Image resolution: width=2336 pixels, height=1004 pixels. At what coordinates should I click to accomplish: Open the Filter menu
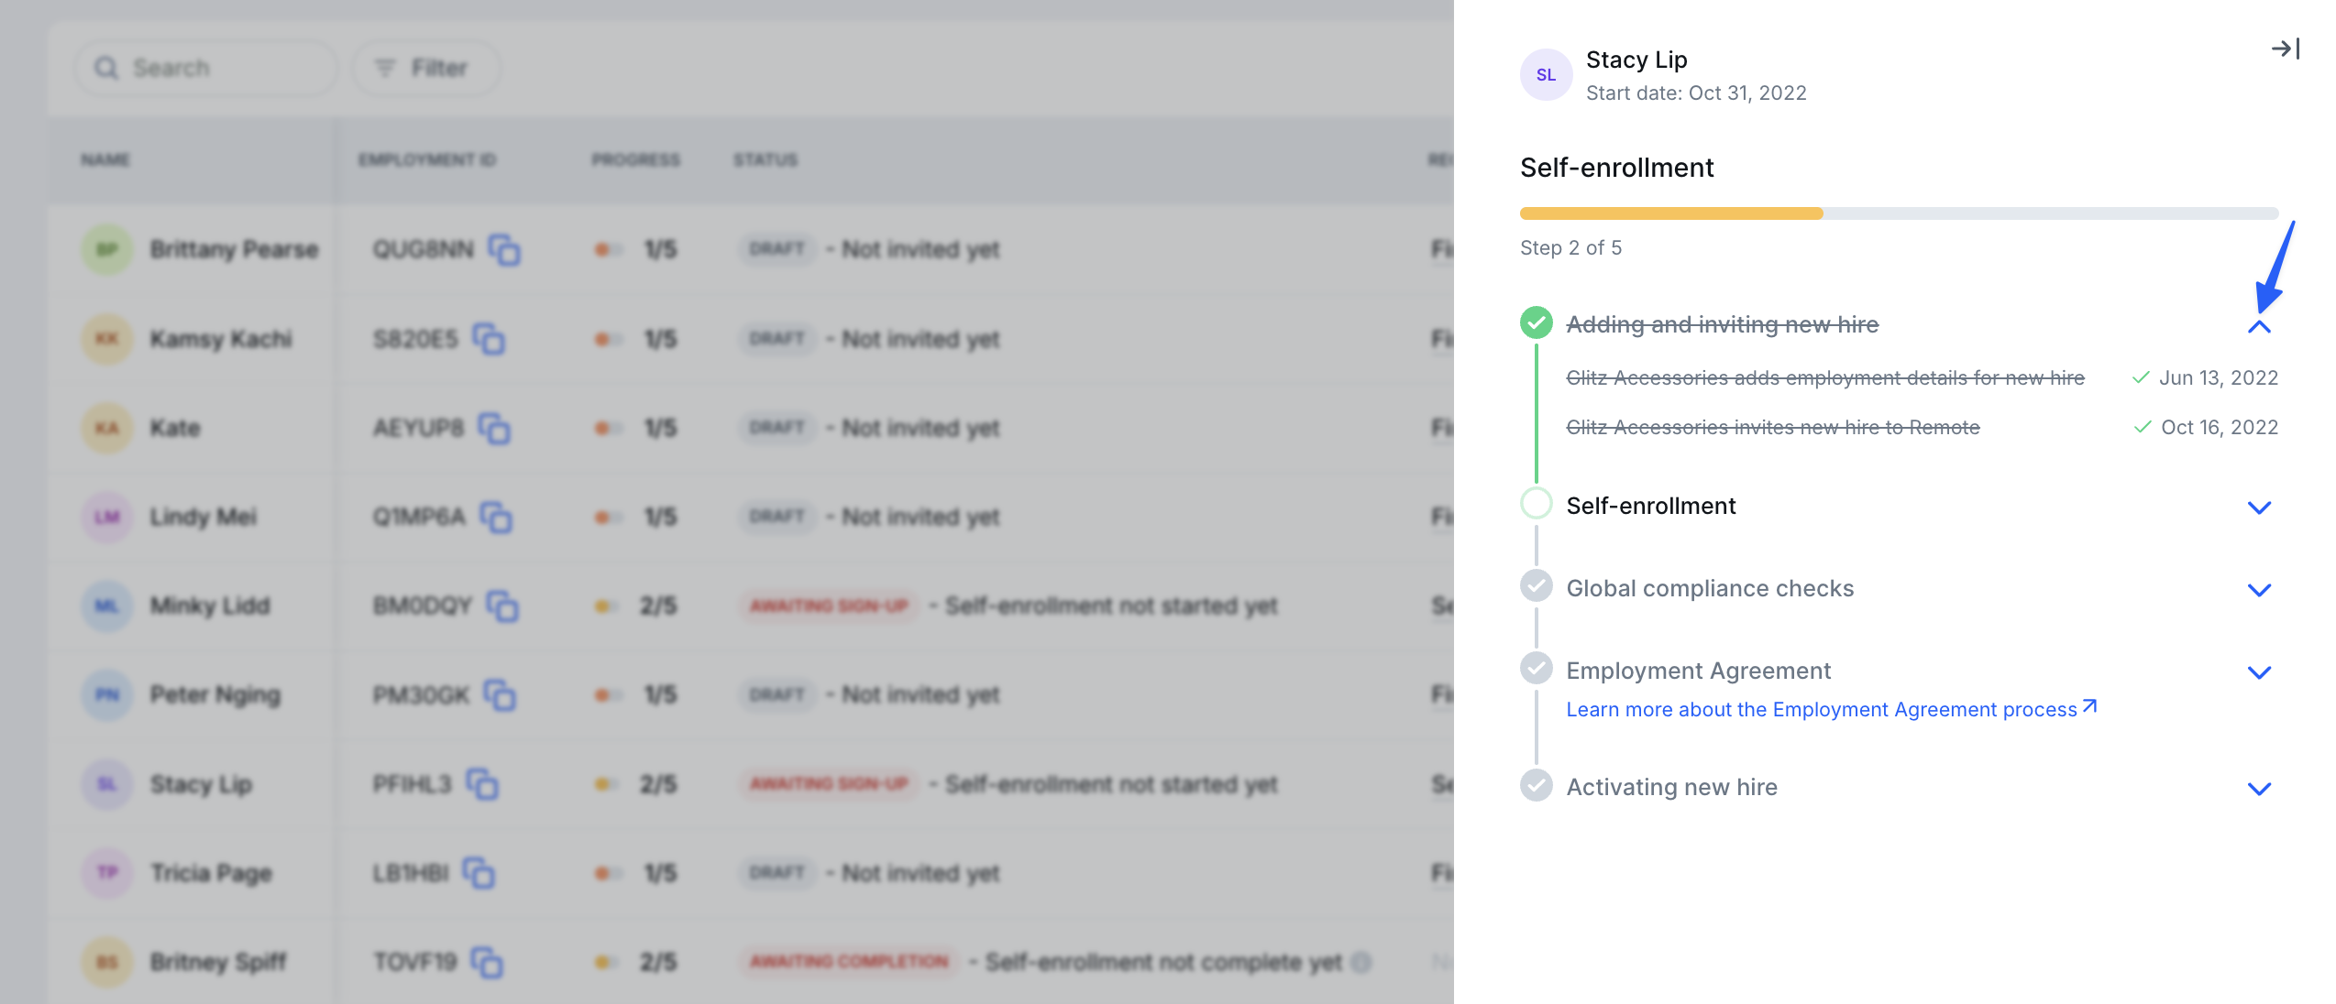click(x=424, y=68)
